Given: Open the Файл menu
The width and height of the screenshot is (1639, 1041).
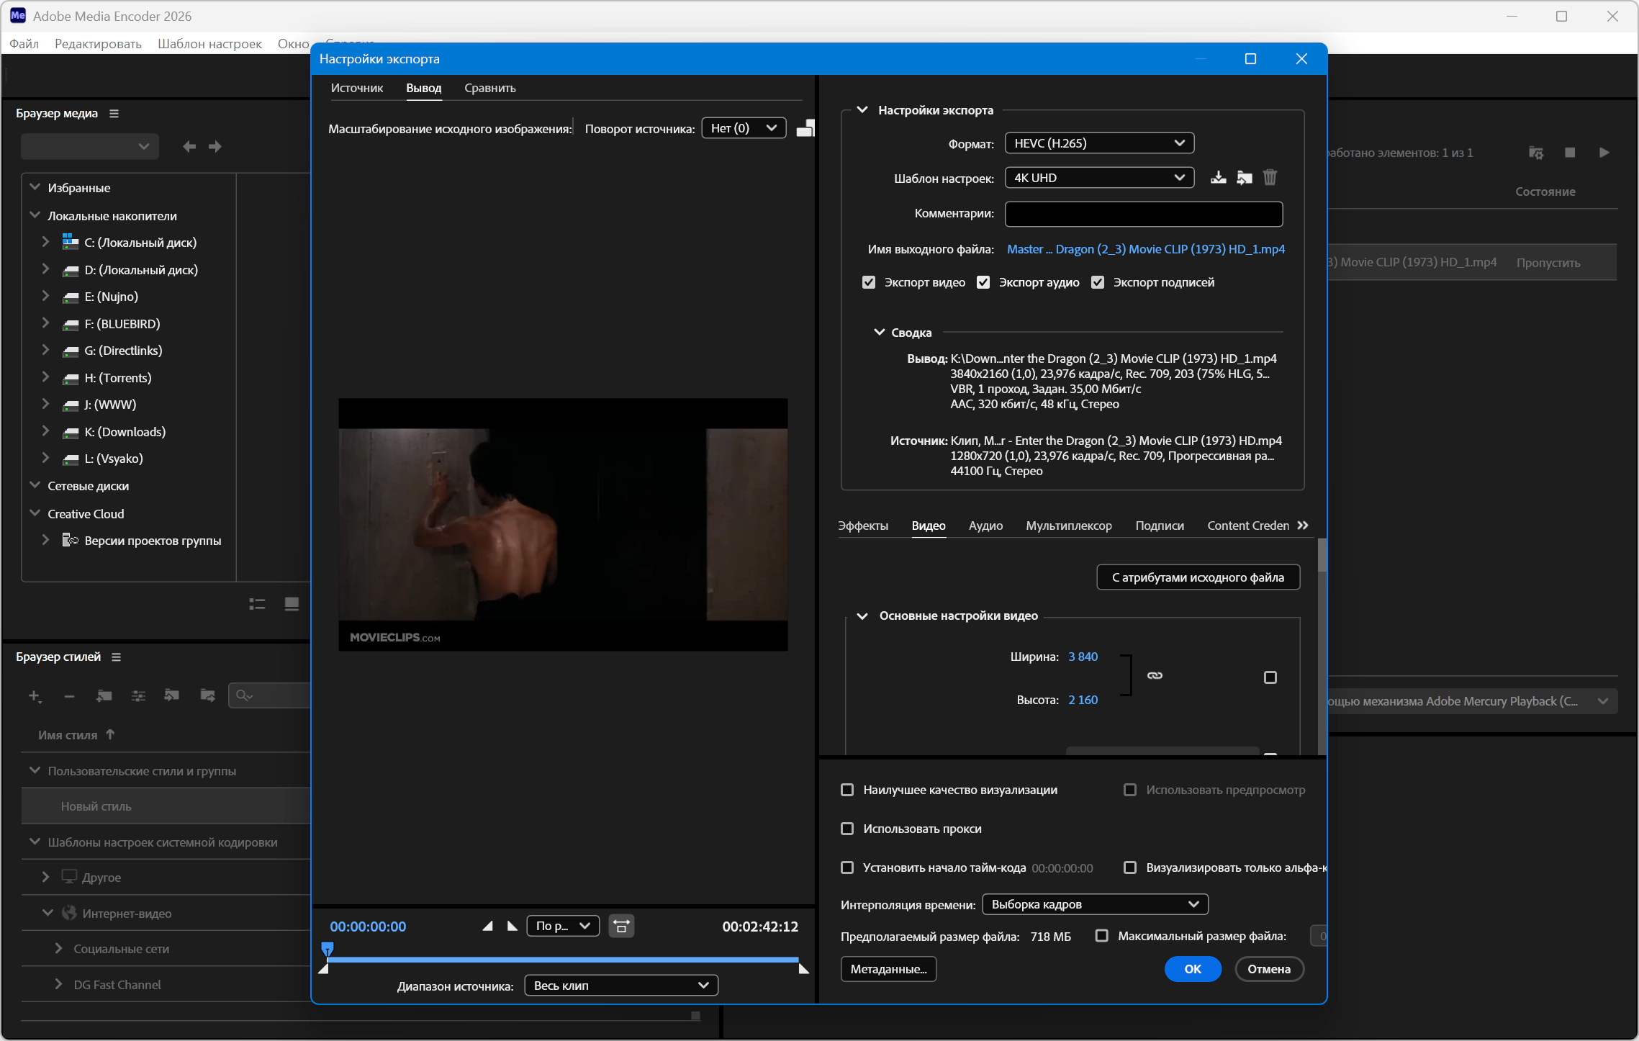Looking at the screenshot, I should click(24, 44).
